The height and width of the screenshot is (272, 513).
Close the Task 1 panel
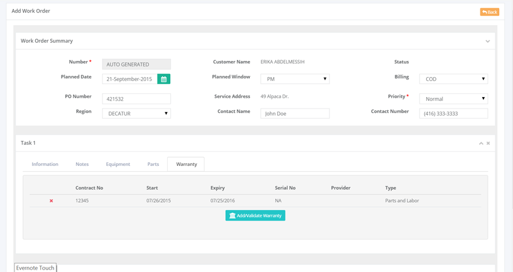tap(488, 143)
